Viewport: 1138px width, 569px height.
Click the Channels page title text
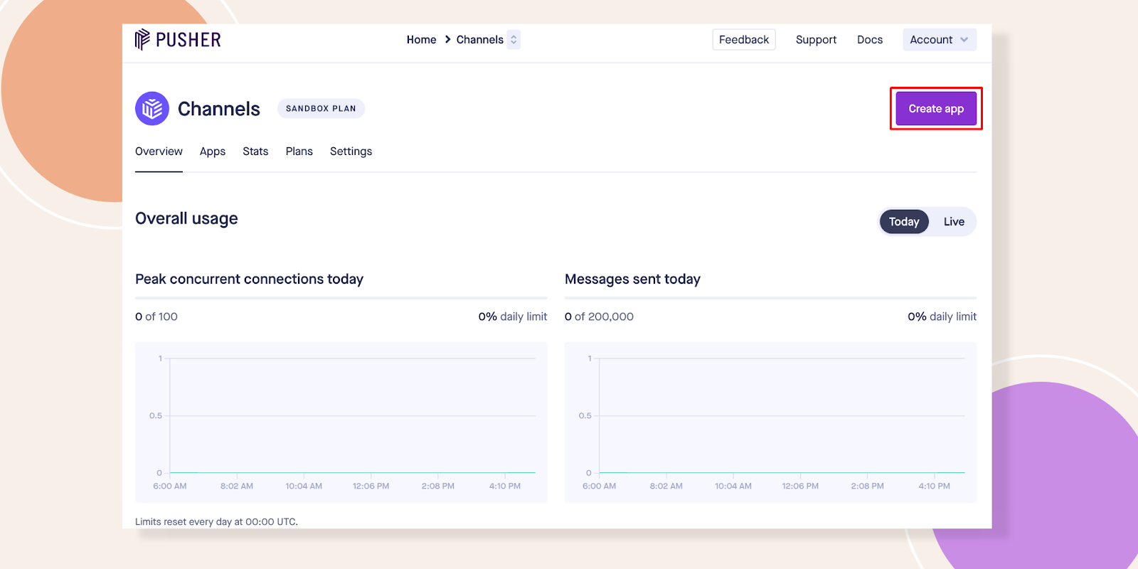click(x=219, y=109)
